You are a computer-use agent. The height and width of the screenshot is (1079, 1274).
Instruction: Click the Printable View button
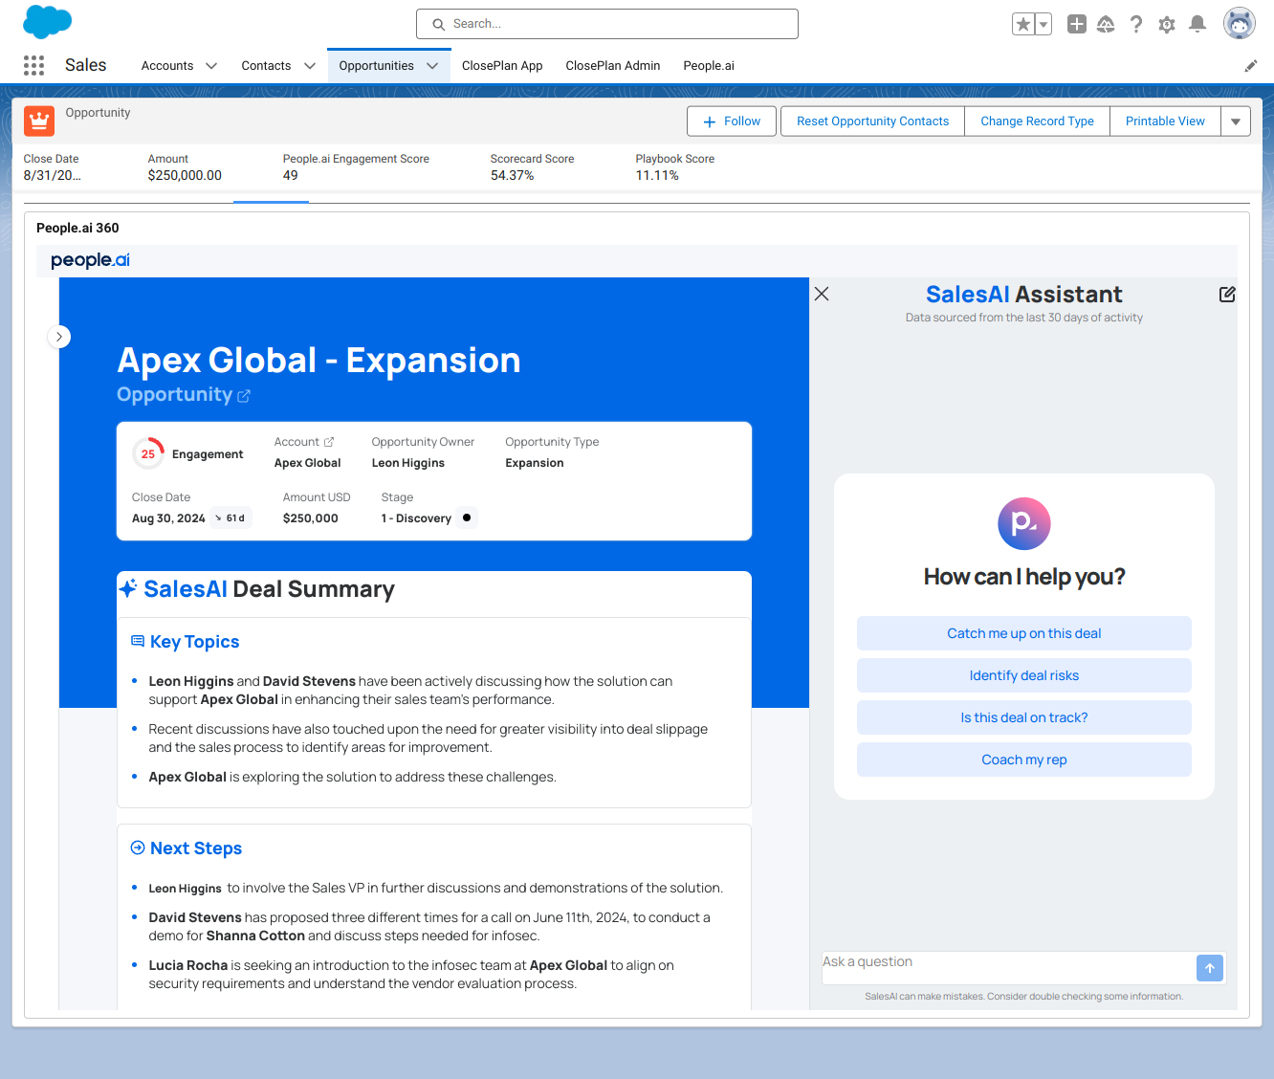tap(1165, 121)
